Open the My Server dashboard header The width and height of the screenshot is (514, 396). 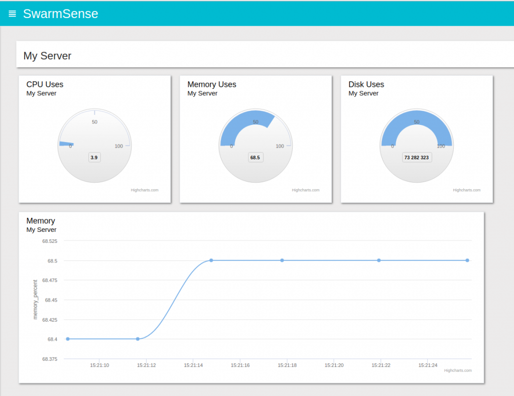[x=47, y=56]
